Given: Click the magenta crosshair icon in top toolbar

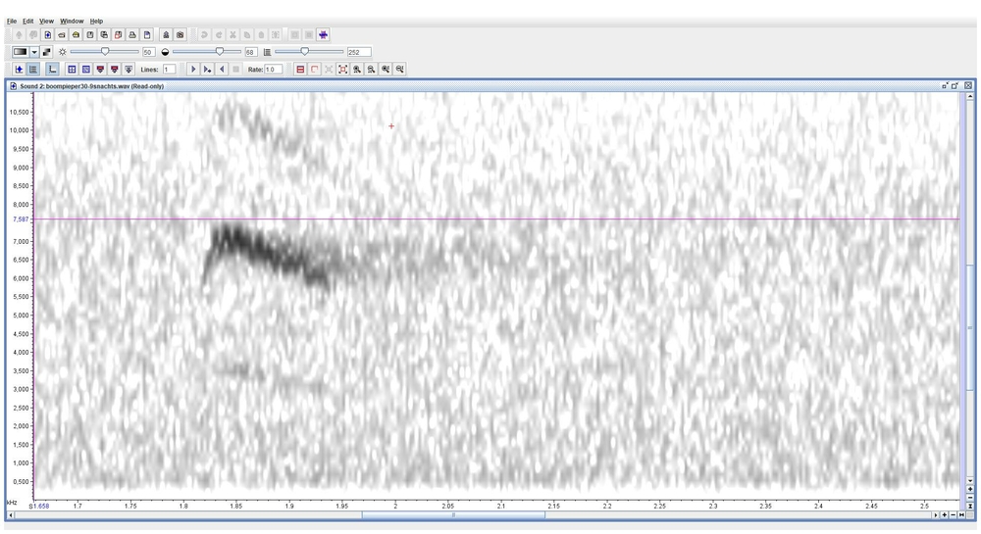Looking at the screenshot, I should click(323, 35).
